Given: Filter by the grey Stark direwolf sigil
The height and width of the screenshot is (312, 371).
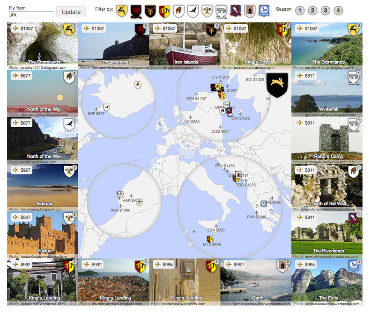Looking at the screenshot, I should pos(221,11).
